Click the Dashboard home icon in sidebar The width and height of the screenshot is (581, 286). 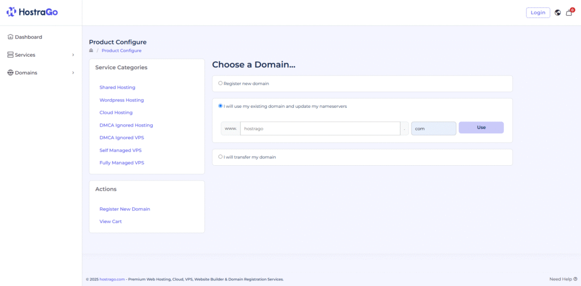click(x=10, y=37)
